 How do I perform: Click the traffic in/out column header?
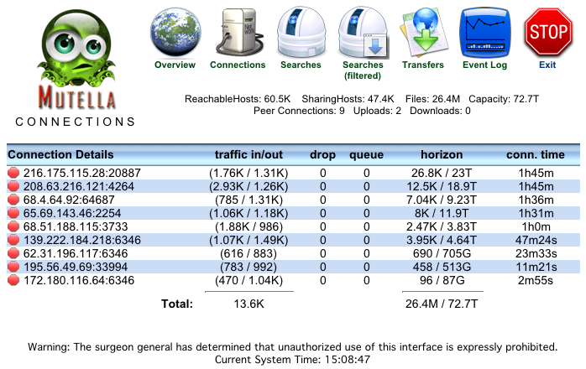coord(250,155)
